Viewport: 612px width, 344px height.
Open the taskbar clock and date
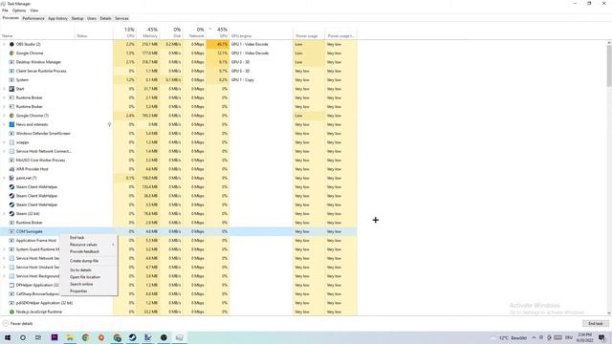point(584,337)
